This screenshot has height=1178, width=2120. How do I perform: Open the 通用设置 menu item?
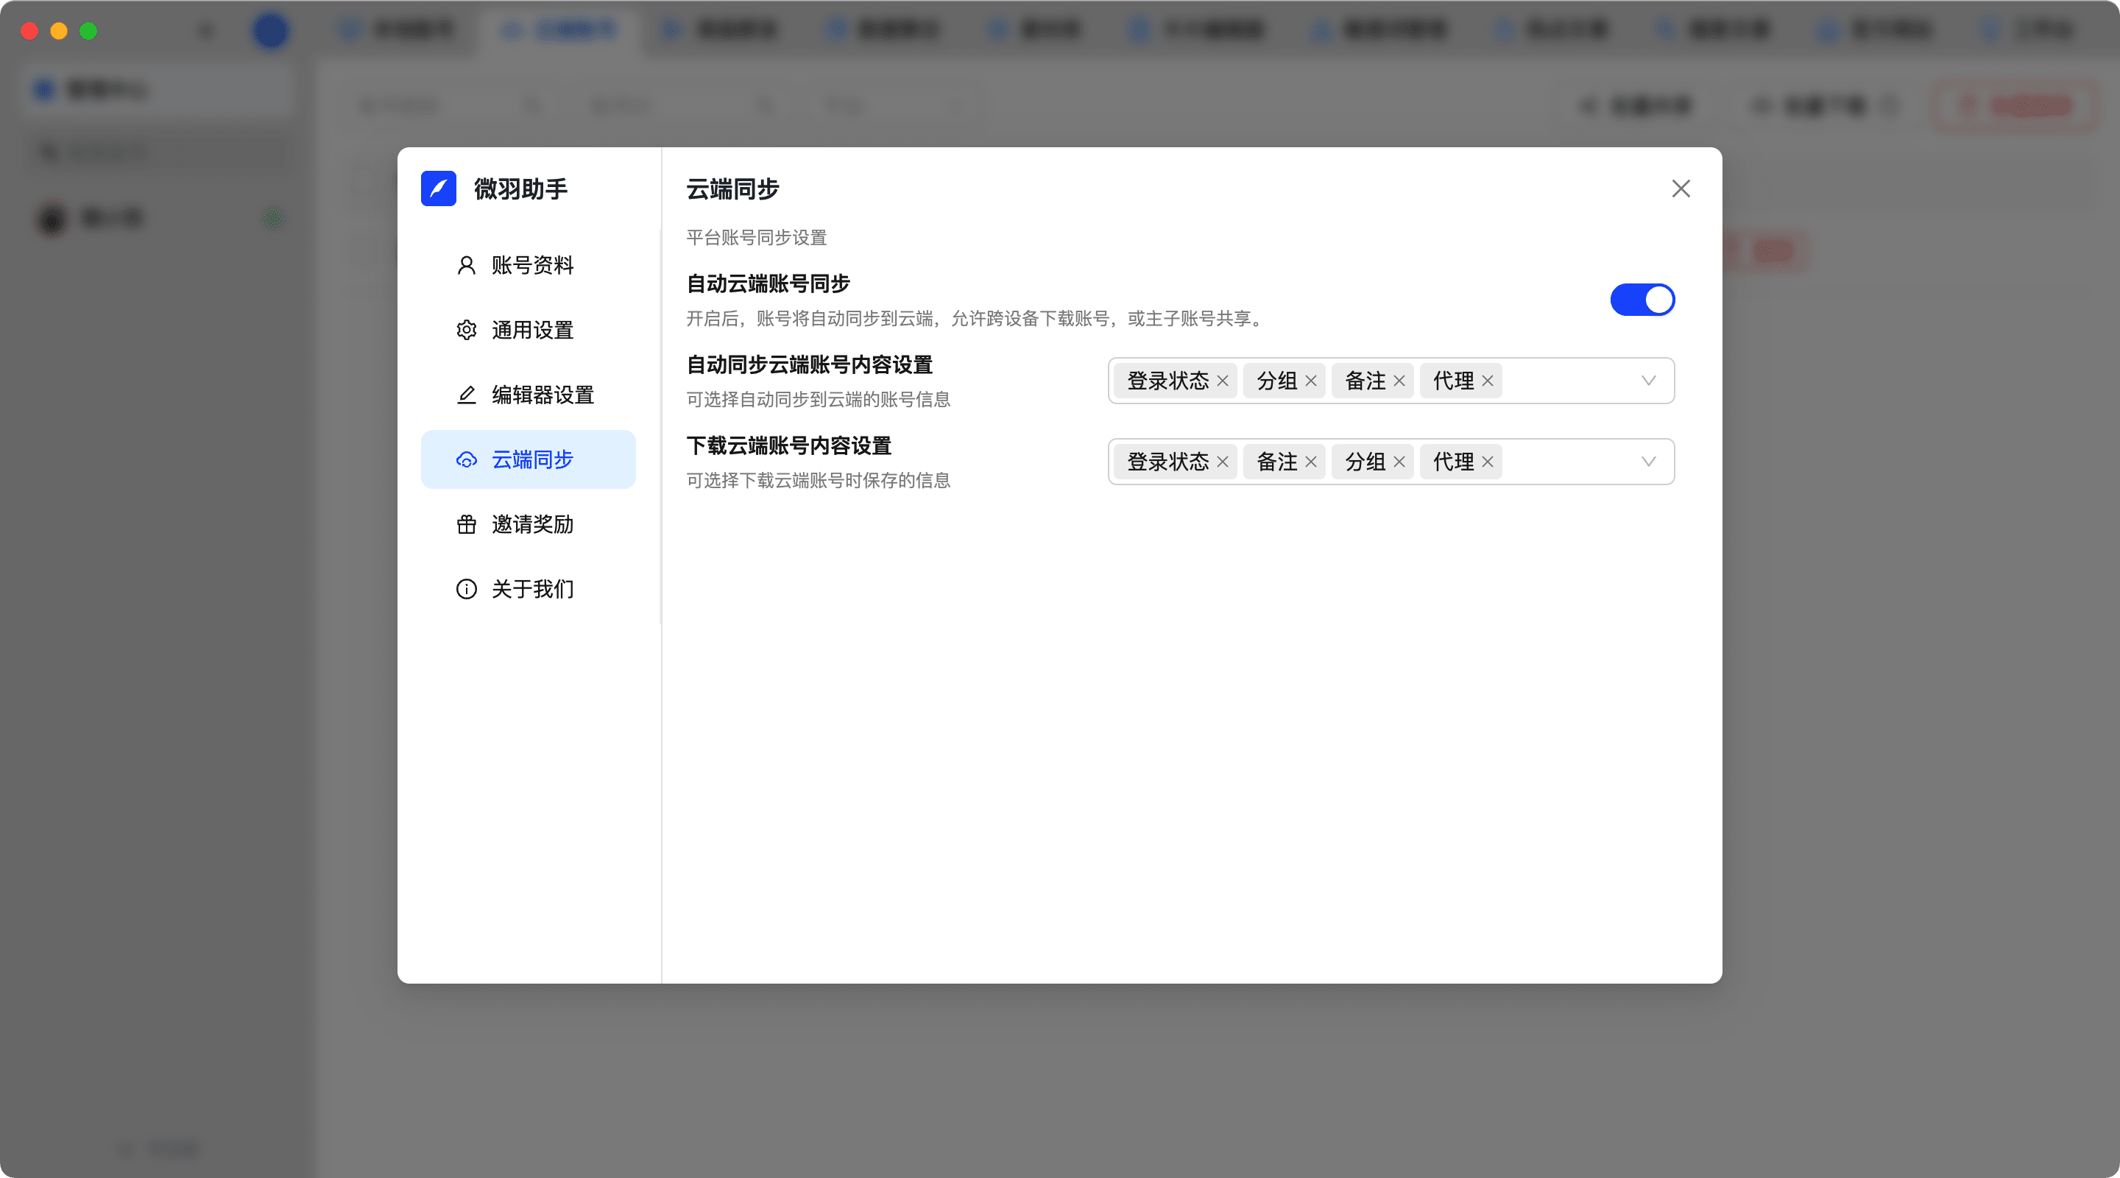click(x=531, y=330)
